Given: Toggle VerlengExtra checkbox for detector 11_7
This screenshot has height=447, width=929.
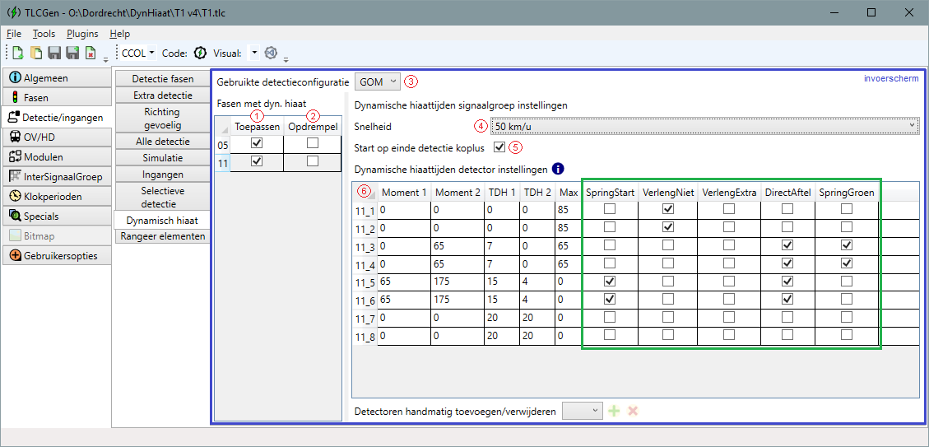Looking at the screenshot, I should pos(728,317).
